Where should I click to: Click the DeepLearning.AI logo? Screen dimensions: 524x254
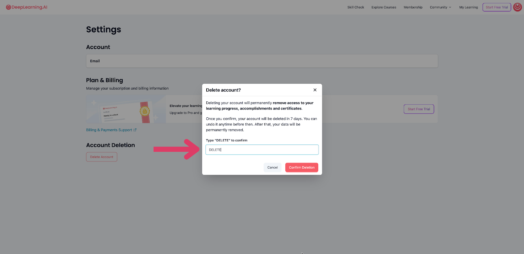click(x=27, y=7)
